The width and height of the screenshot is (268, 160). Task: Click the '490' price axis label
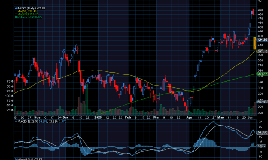260,10
